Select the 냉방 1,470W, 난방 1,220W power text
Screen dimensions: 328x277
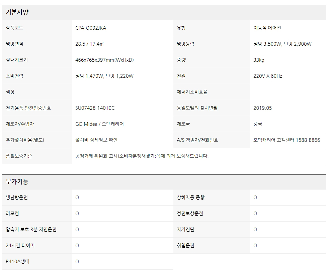(x=104, y=76)
